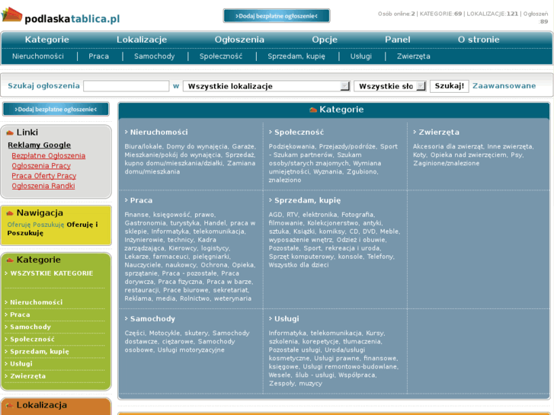Open Usługi in sidebar Kategorie list
554x415 pixels.
[21, 364]
